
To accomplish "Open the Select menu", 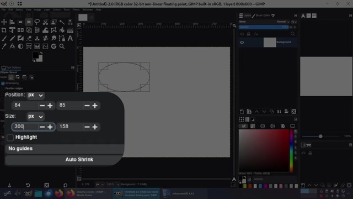I will pyautogui.click(x=19, y=10).
